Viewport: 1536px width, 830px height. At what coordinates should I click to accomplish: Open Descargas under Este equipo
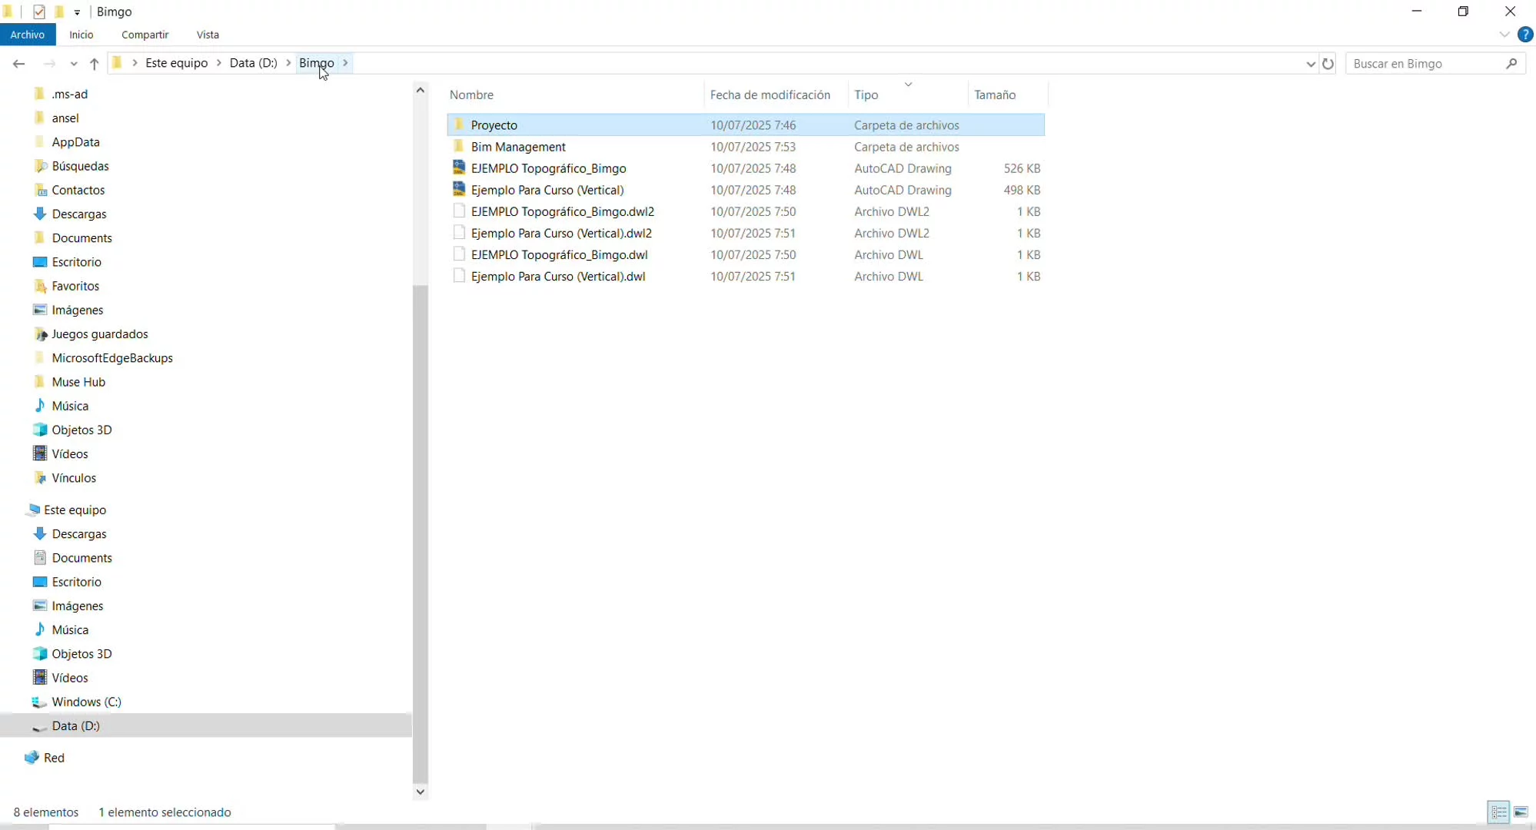pos(79,533)
